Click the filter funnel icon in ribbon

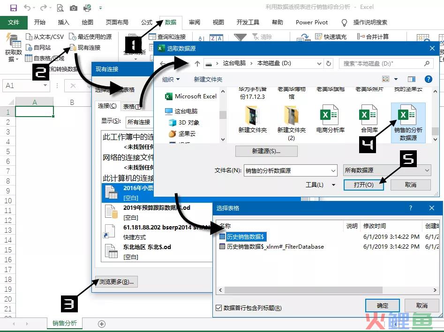coord(240,37)
